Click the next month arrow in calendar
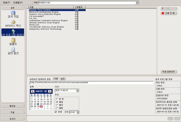 point(50,91)
